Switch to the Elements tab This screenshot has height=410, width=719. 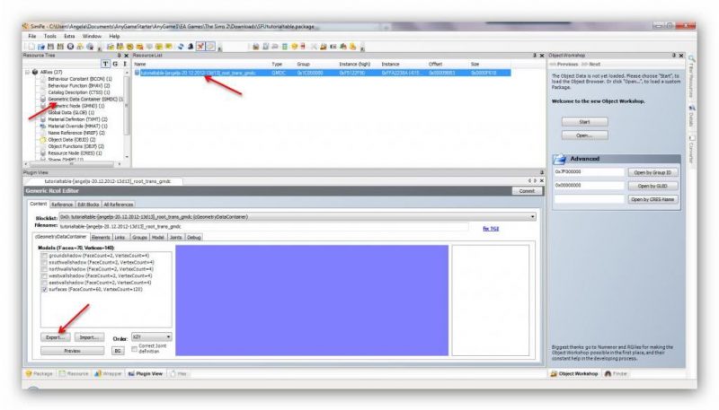(101, 237)
